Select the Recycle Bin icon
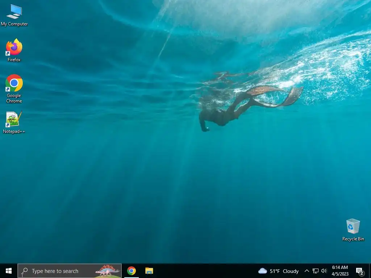Screen dimensions: 371x278 [353, 230]
